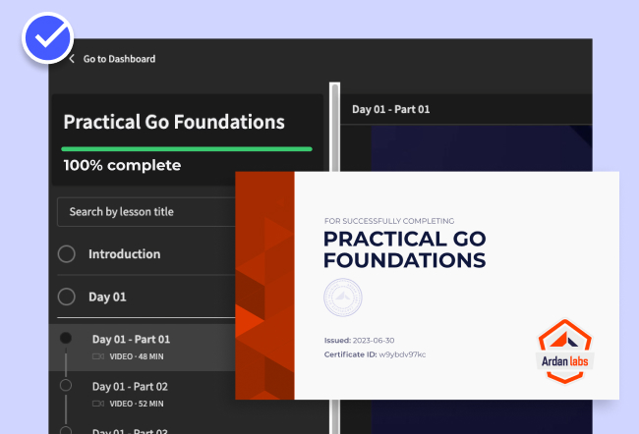Click the video camera icon for 52 MIN lesson
Image resolution: width=639 pixels, height=434 pixels.
point(98,404)
